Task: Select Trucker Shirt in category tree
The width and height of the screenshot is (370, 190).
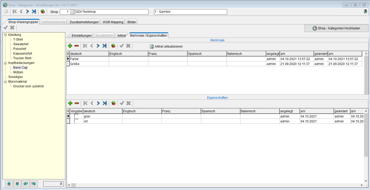Action: (22, 58)
